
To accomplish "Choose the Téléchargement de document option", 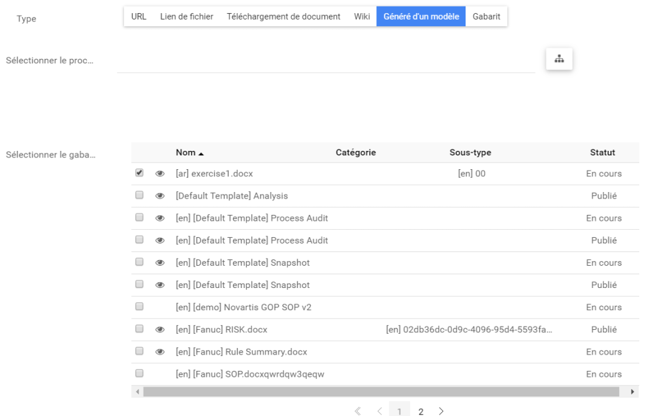I will 283,17.
